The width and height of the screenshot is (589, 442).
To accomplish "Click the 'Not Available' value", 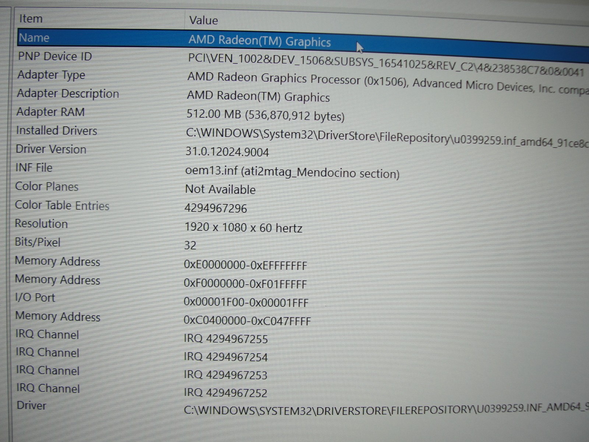I will [220, 189].
